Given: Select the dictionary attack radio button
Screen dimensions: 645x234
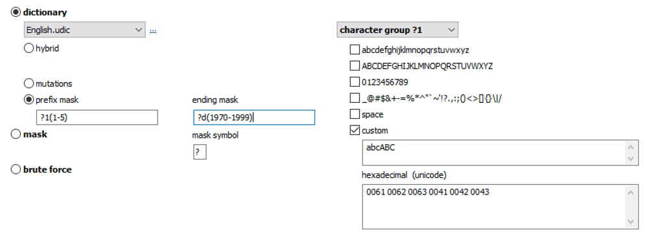Looking at the screenshot, I should coord(16,12).
